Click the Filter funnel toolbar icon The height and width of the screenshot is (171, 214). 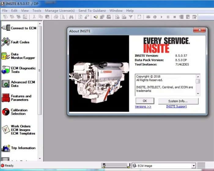click(x=131, y=17)
